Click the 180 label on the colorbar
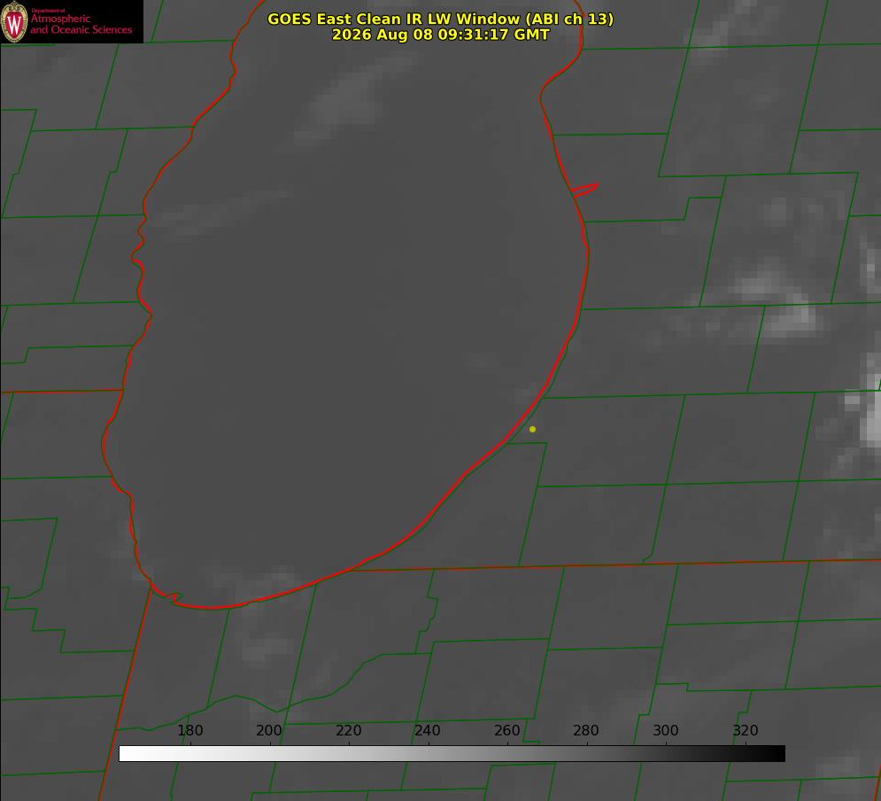This screenshot has width=881, height=801. 189,731
